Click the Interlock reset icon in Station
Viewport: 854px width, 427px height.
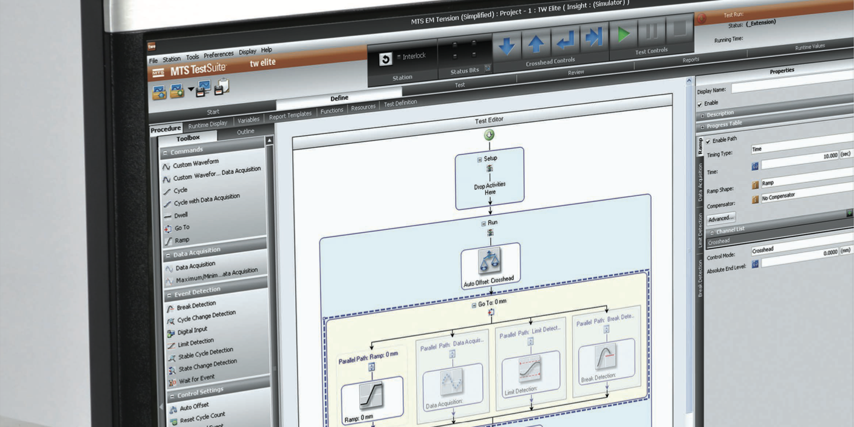tap(386, 59)
